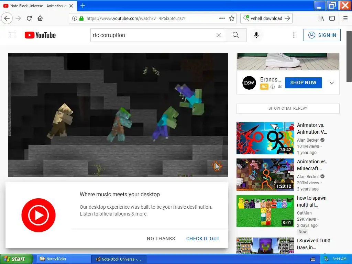Click the video player area

(118, 115)
